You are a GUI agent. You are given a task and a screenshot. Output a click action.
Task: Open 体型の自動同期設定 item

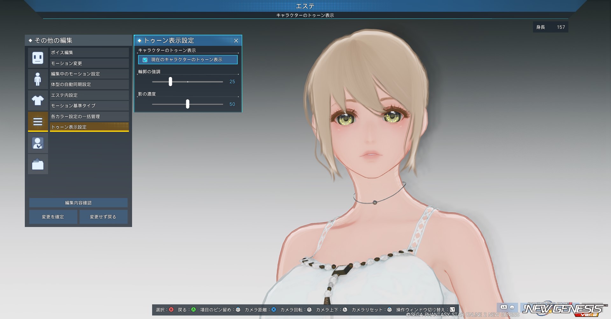[x=89, y=84]
